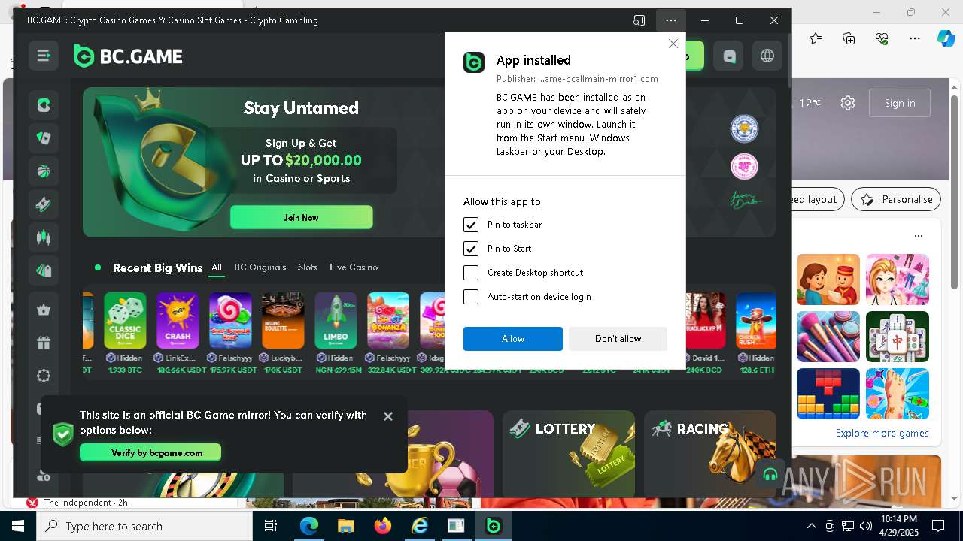
Task: Open the games card three-dots options in Edge
Action: (919, 235)
